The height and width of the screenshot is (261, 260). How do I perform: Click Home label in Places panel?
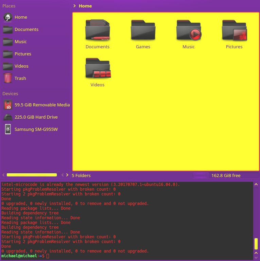tap(21, 17)
